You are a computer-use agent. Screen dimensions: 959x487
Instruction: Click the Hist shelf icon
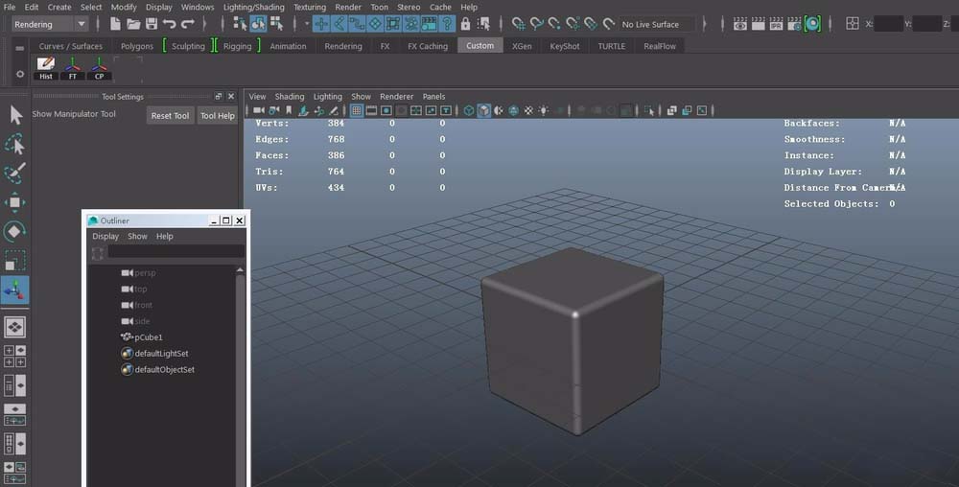(45, 68)
